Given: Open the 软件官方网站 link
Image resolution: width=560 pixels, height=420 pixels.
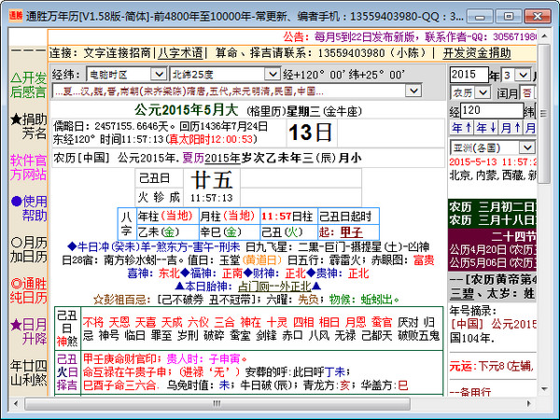Looking at the screenshot, I should pos(27,167).
